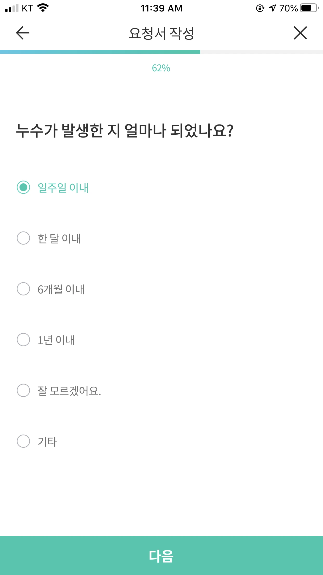The width and height of the screenshot is (323, 575).
Task: Tap the back arrow icon
Action: point(23,33)
